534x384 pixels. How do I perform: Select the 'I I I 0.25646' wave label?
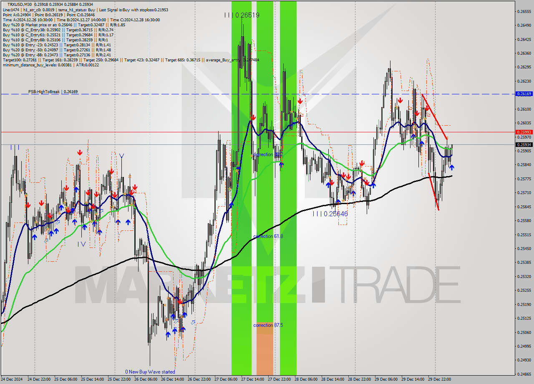(x=330, y=214)
